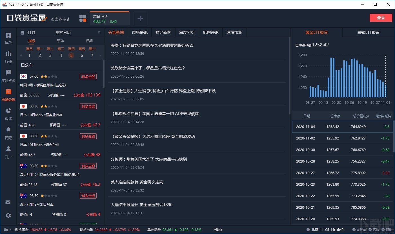395x234 pixels.
Task: Click the 登录 login button
Action: (x=381, y=17)
